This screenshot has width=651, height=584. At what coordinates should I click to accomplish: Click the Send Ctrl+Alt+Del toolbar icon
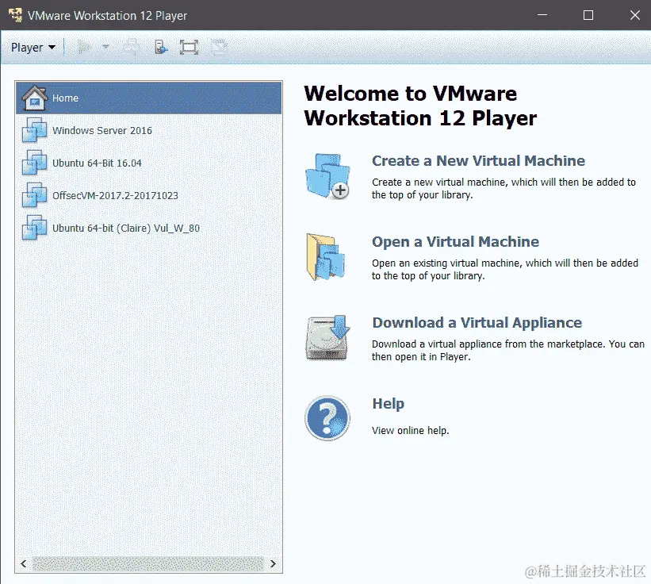pos(131,48)
